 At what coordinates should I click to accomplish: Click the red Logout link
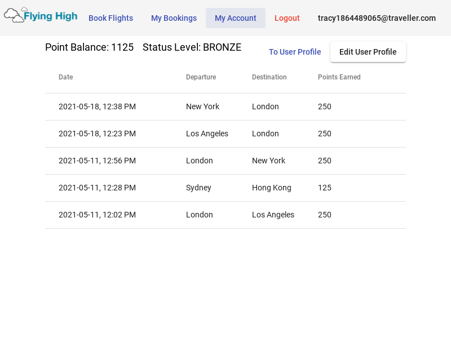(x=287, y=18)
